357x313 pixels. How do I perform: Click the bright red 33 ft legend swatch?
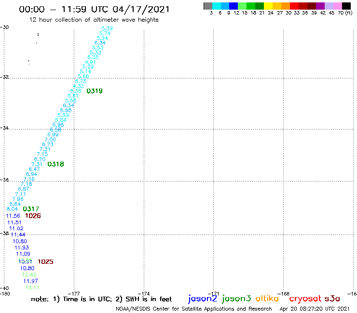tap(294, 6)
